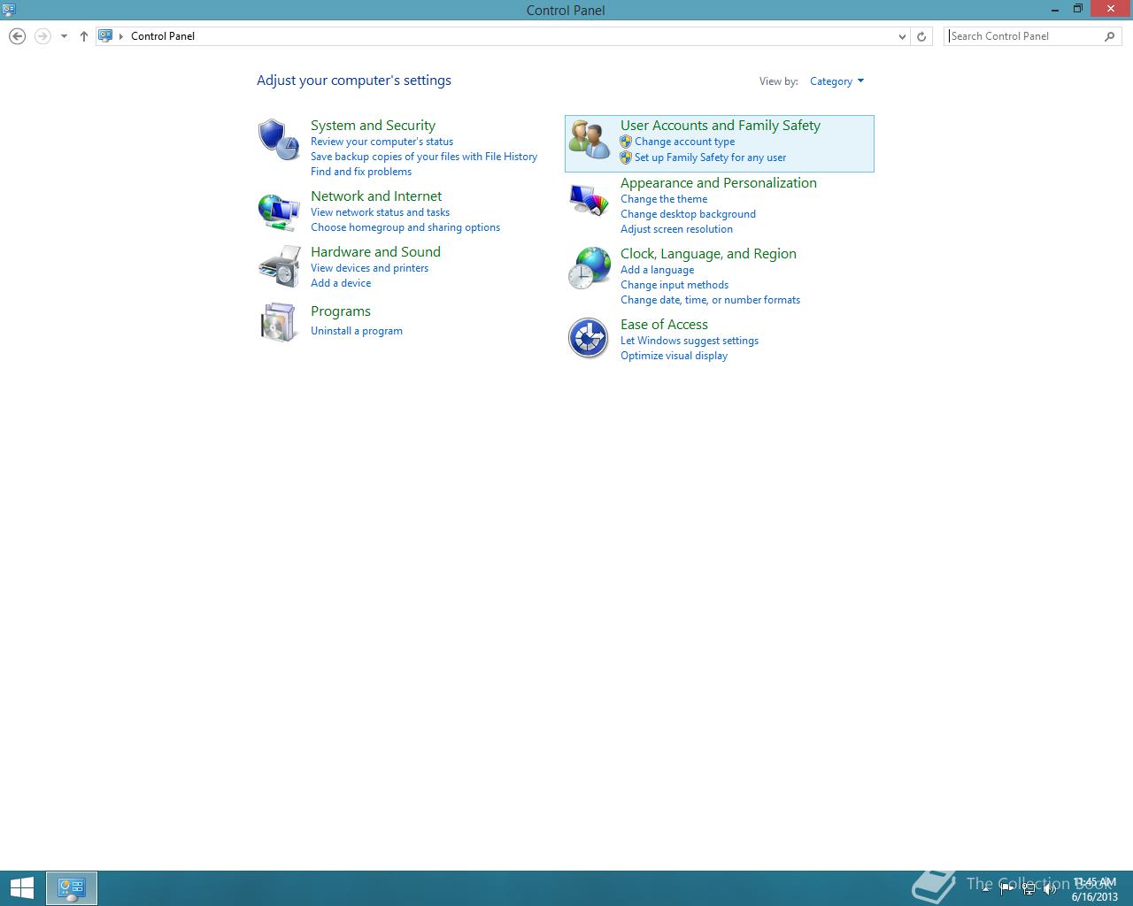Click Adjust screen resolution
The image size is (1133, 906).
click(676, 229)
